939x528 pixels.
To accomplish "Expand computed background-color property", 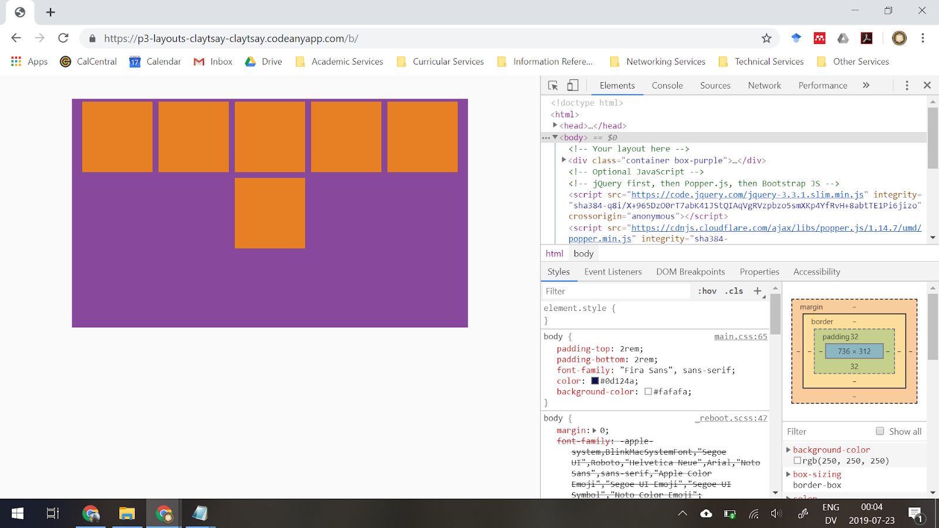I will (x=789, y=450).
